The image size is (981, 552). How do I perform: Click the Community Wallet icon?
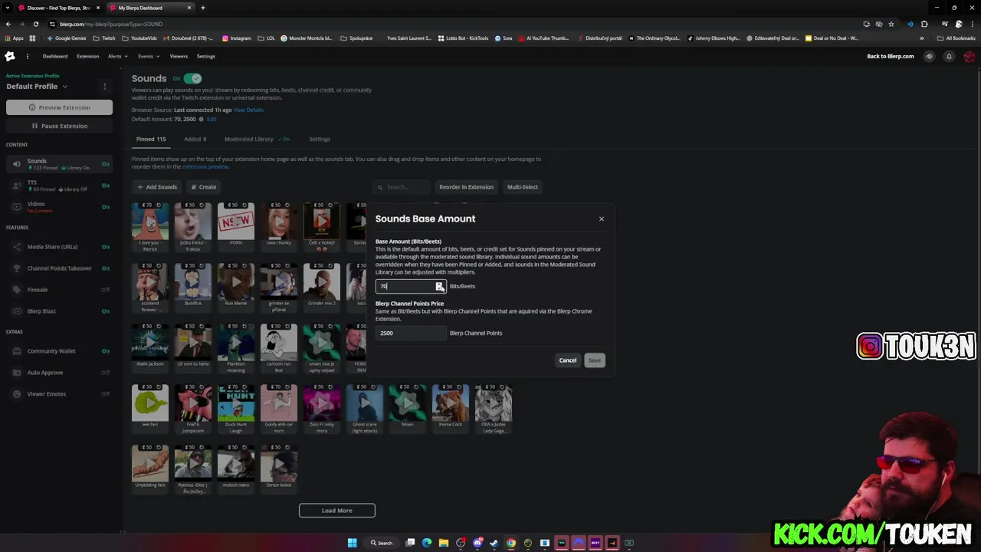coord(17,351)
